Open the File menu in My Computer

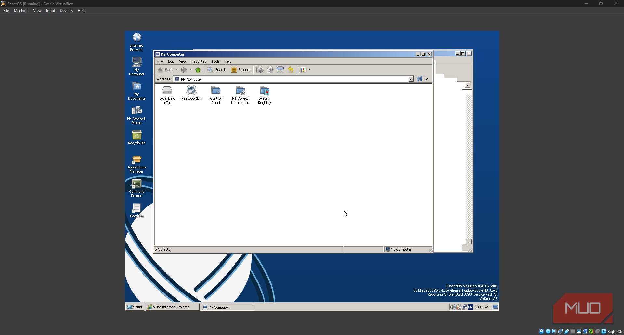click(160, 61)
